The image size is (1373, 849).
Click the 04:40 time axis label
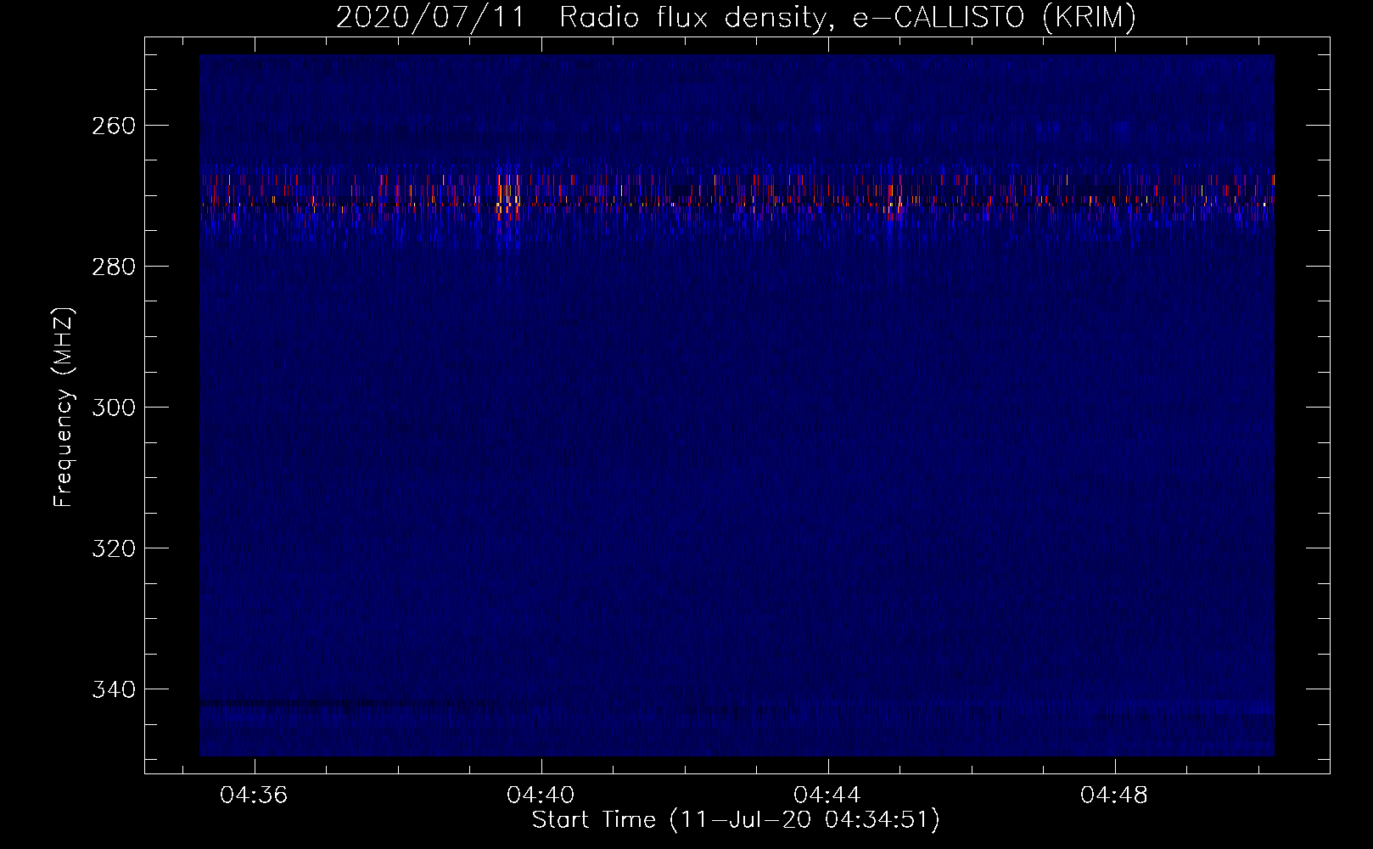541,796
